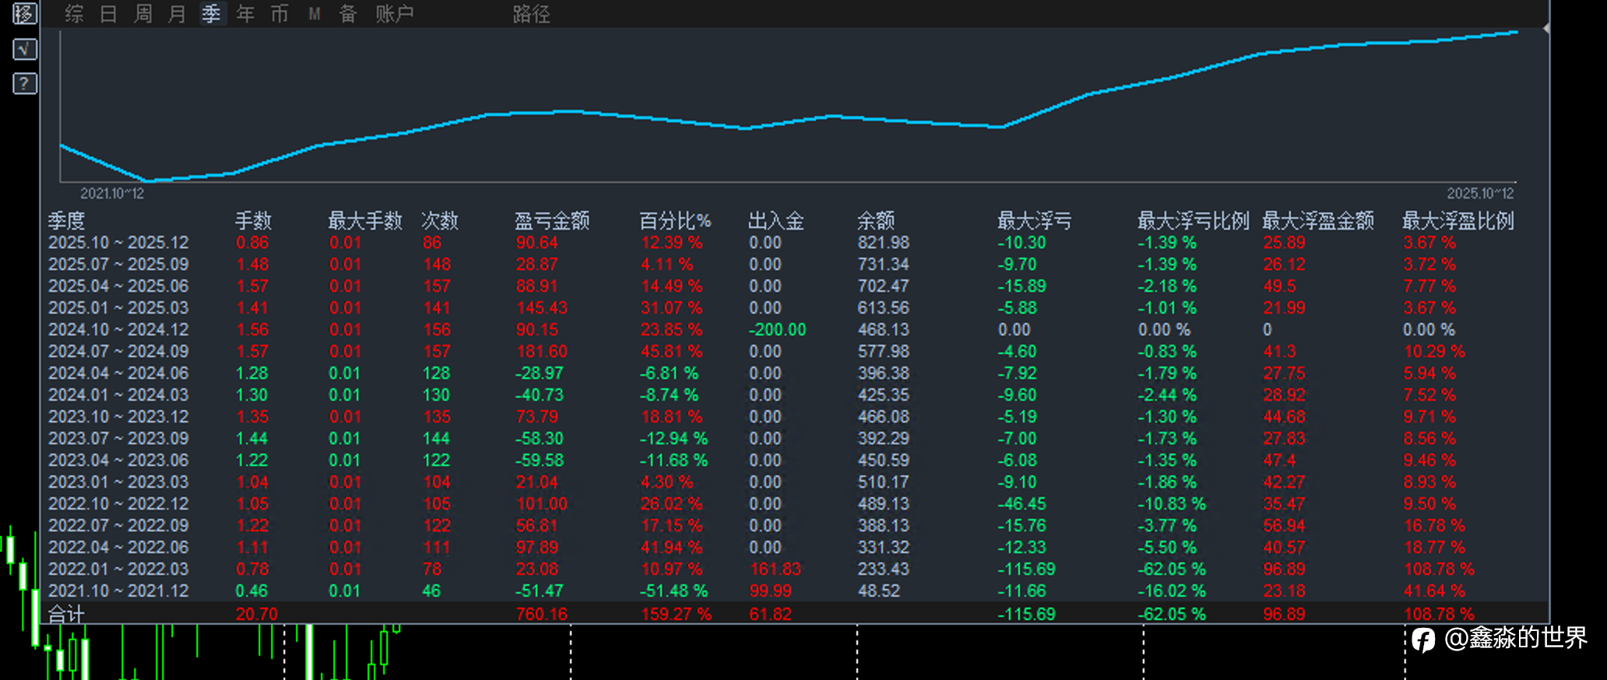The width and height of the screenshot is (1607, 680).
Task: Toggle the √ checkmark icon button
Action: click(24, 49)
